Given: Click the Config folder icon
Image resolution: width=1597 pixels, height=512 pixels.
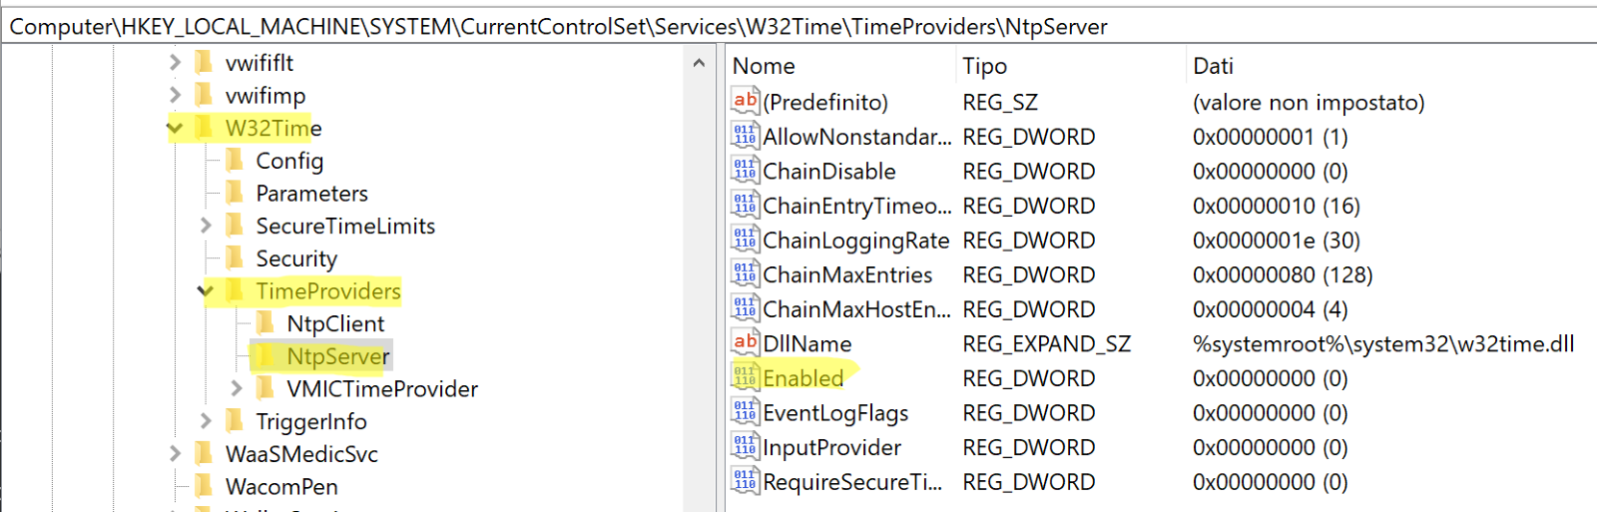Looking at the screenshot, I should point(236,161).
